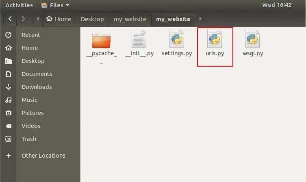
Task: Open Other Locations label in sidebar
Action: (x=43, y=156)
